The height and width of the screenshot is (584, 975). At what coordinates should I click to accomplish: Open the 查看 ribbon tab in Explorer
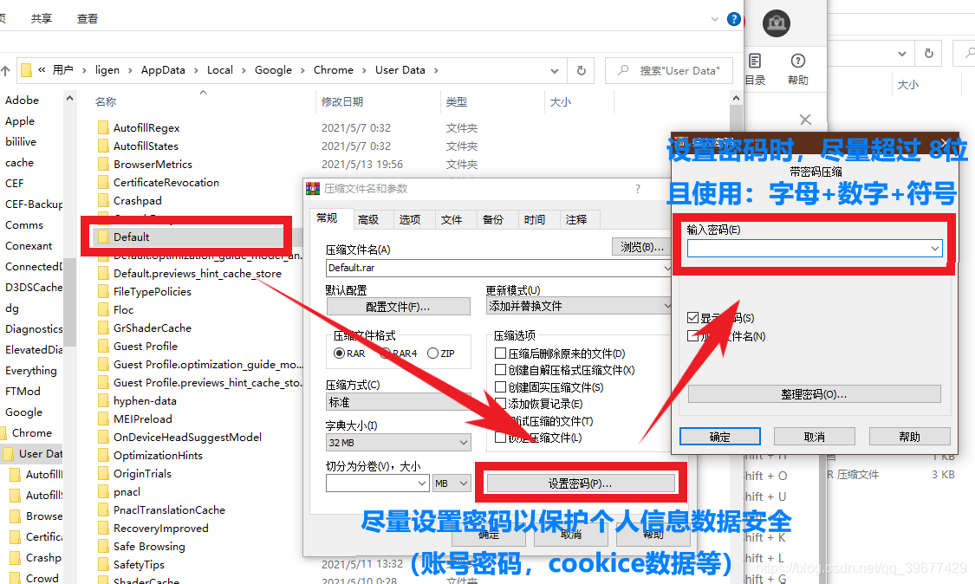coord(88,19)
